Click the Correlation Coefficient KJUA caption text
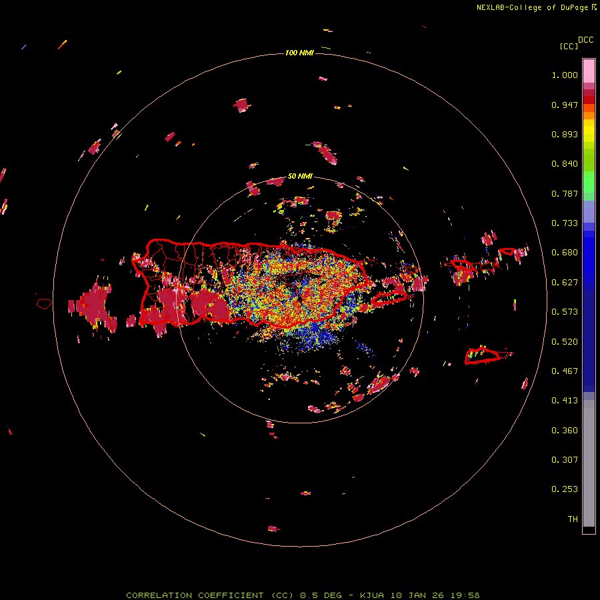Image resolution: width=600 pixels, height=600 pixels. click(x=303, y=595)
